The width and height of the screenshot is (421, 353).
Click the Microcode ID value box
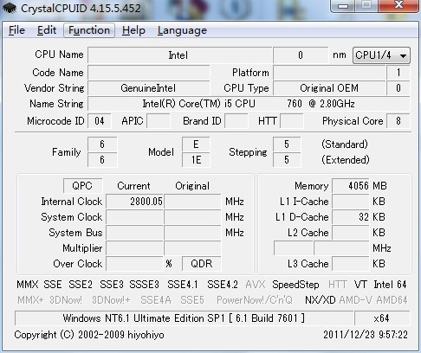100,121
